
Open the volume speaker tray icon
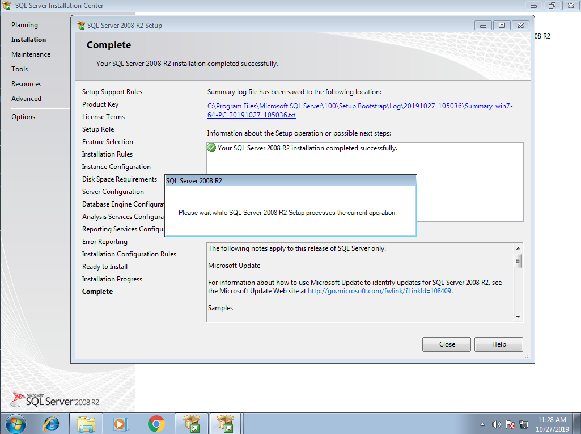pyautogui.click(x=496, y=424)
